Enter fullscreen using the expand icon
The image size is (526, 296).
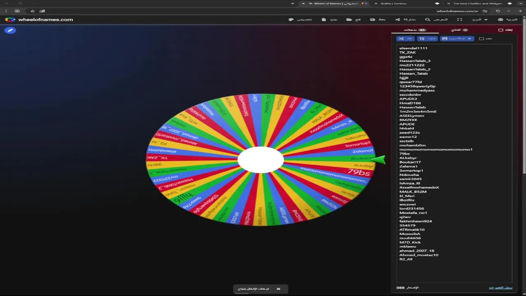click(459, 19)
